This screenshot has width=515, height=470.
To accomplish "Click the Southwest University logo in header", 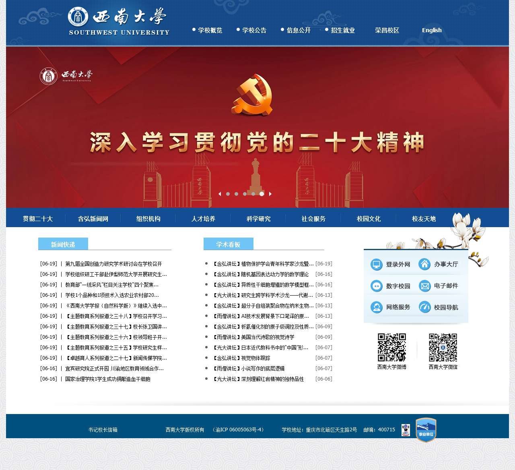I will (x=119, y=21).
